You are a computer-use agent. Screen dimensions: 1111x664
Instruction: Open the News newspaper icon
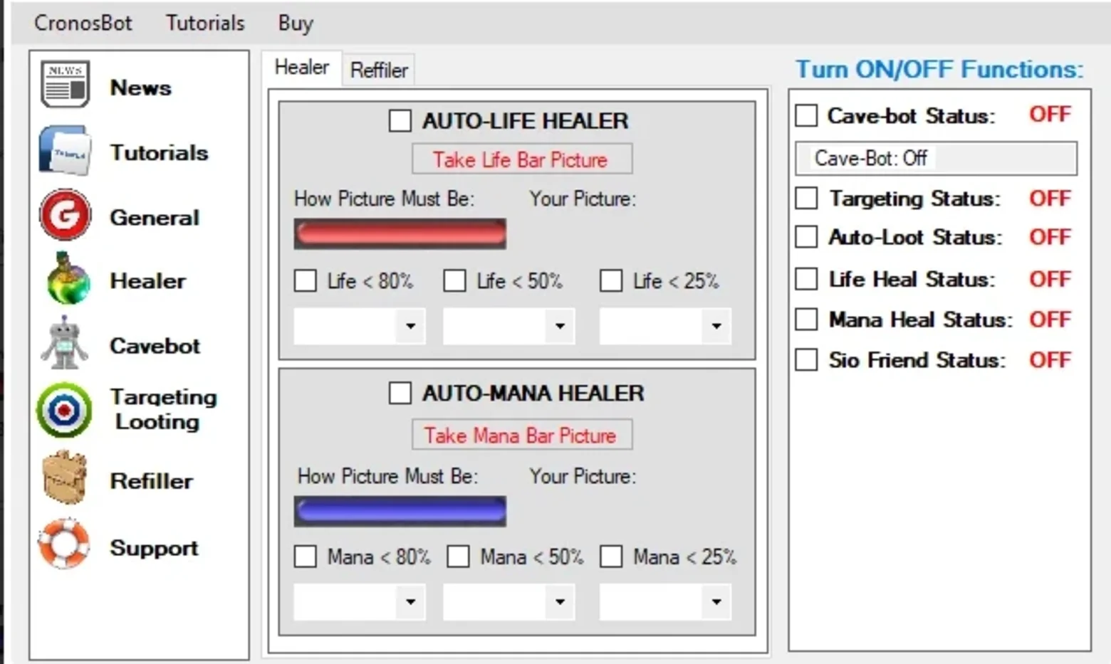point(65,85)
